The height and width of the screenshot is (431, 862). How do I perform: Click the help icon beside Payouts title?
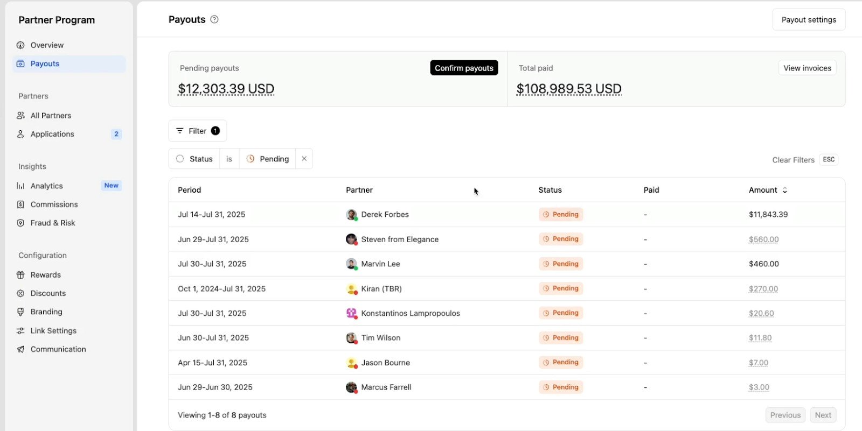tap(214, 19)
